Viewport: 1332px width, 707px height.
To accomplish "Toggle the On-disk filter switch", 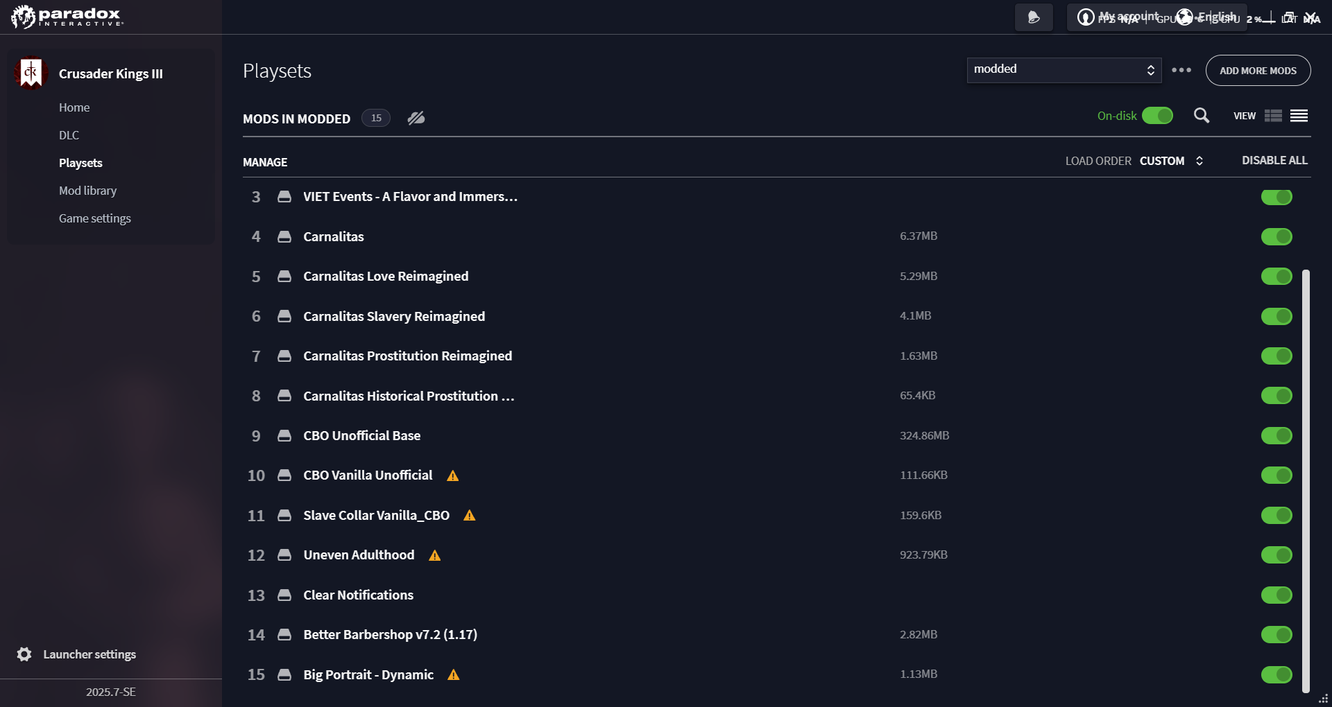I will (1158, 116).
